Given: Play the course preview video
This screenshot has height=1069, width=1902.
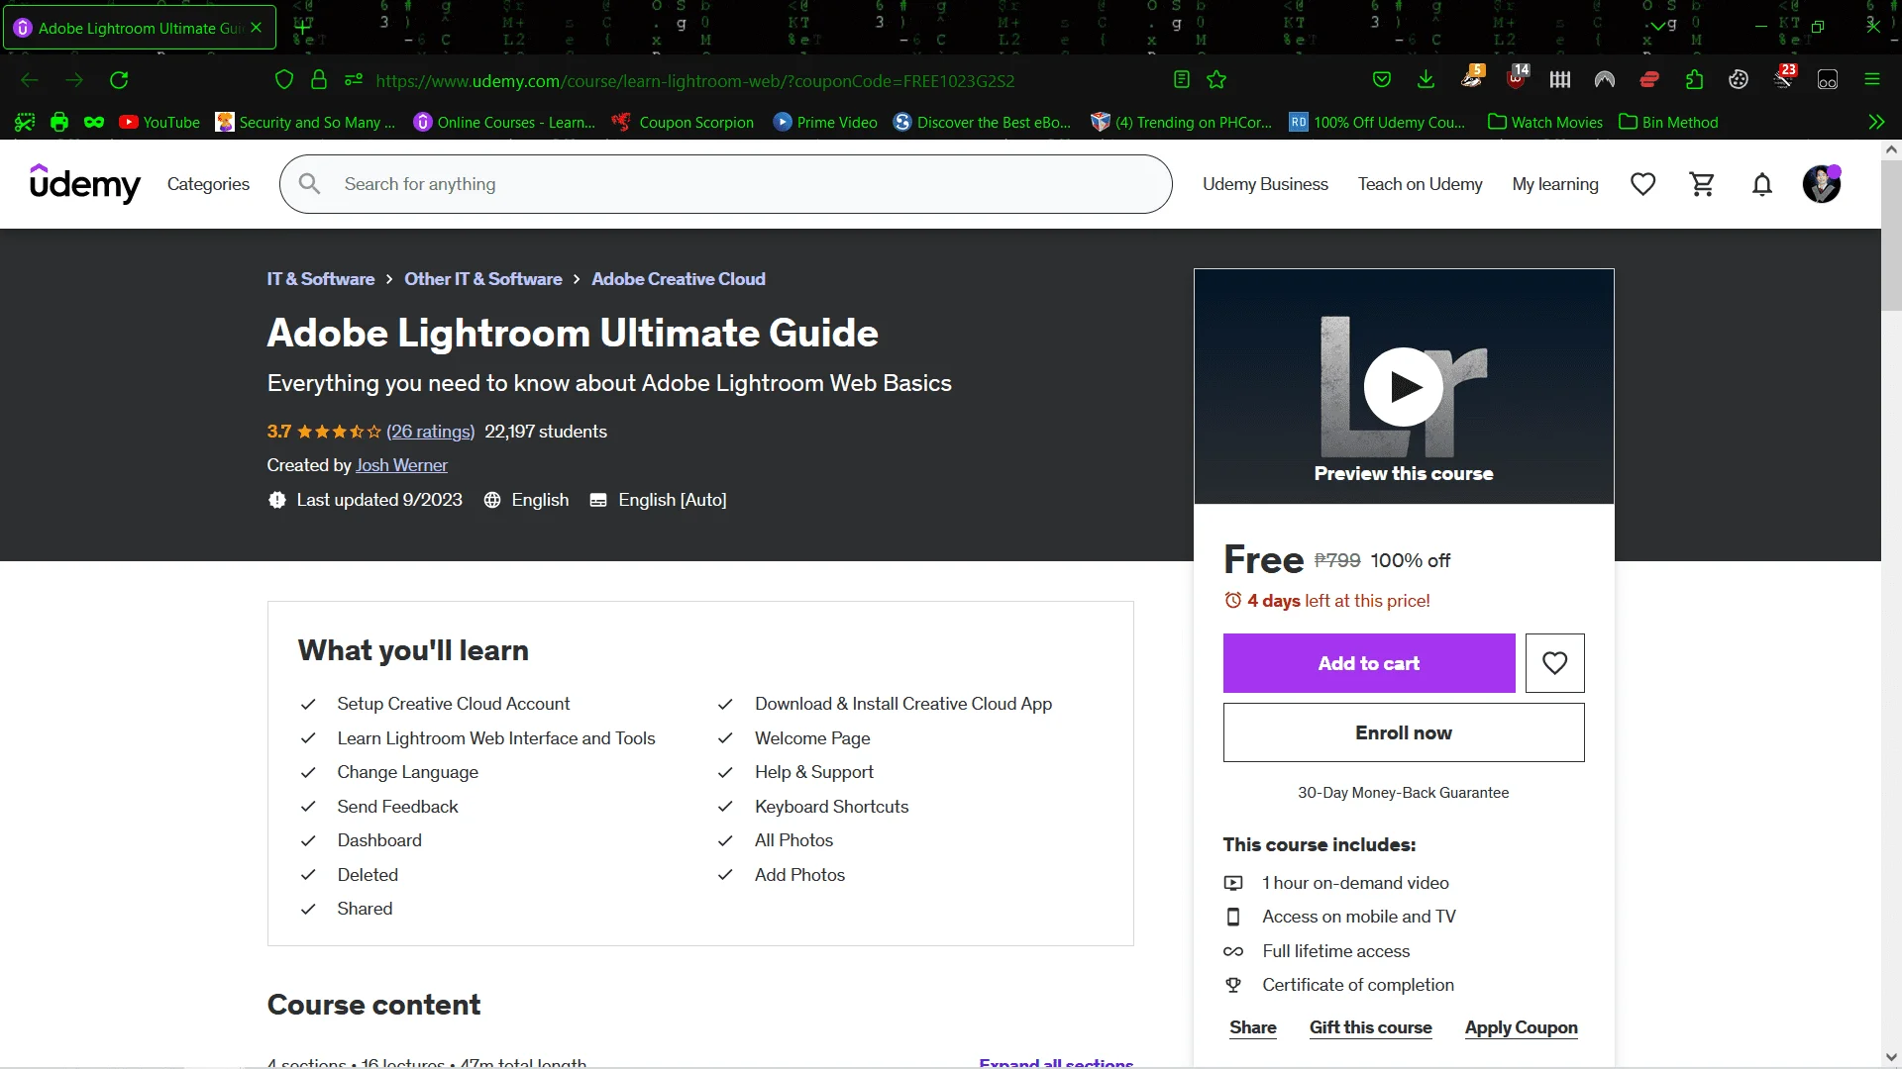Looking at the screenshot, I should click(1403, 387).
